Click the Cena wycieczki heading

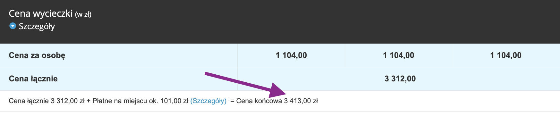click(41, 13)
